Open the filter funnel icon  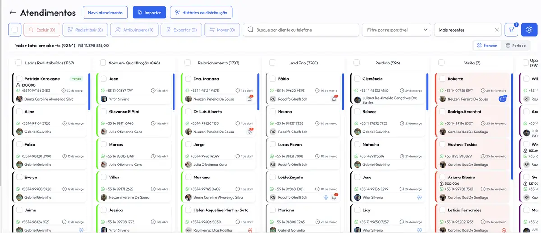pos(511,30)
